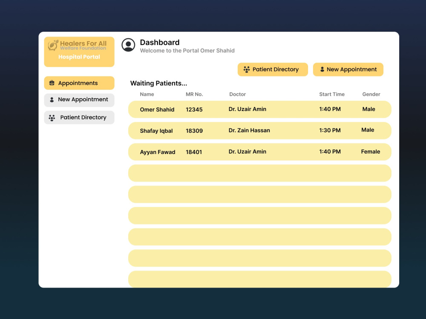The width and height of the screenshot is (426, 319).
Task: Click the group icon in sidebar Patient Directory
Action: pyautogui.click(x=52, y=117)
